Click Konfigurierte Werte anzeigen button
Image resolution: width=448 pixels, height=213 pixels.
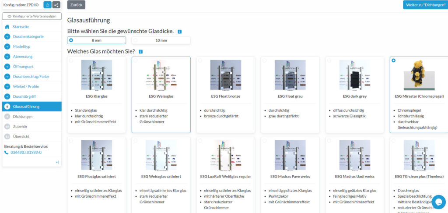[31, 16]
